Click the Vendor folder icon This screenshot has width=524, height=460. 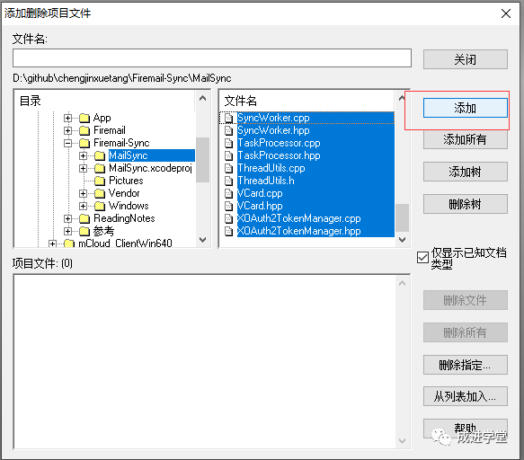[100, 193]
